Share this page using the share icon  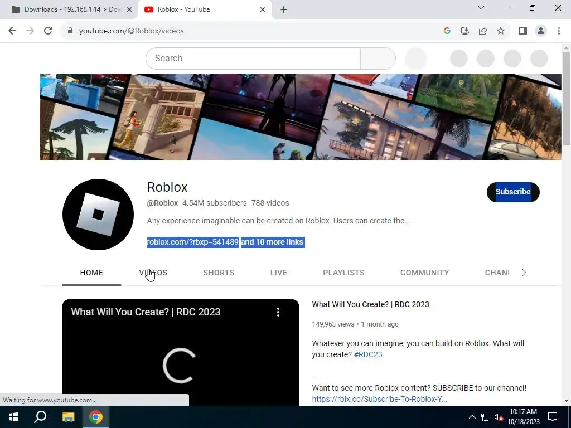tap(483, 31)
